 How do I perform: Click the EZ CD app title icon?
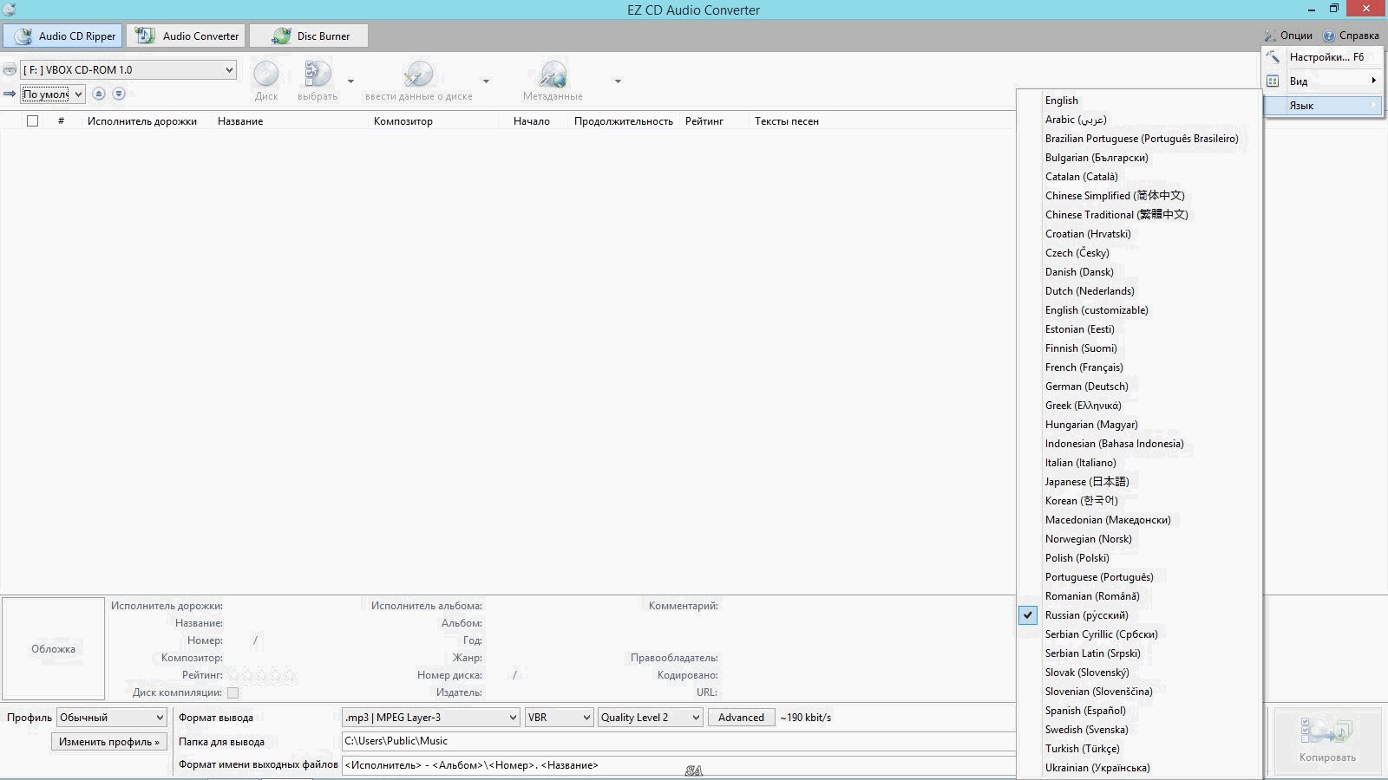(9, 10)
